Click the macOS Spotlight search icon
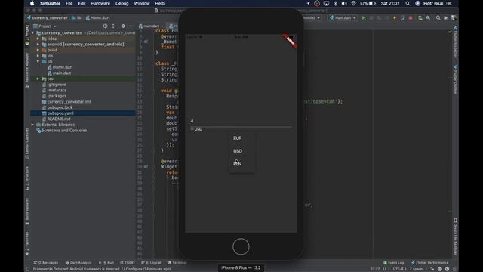Viewport: 483px width, 272px height. click(x=408, y=3)
